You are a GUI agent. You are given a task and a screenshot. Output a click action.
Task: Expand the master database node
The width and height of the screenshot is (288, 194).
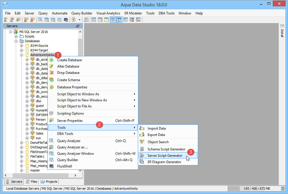pos(21,170)
